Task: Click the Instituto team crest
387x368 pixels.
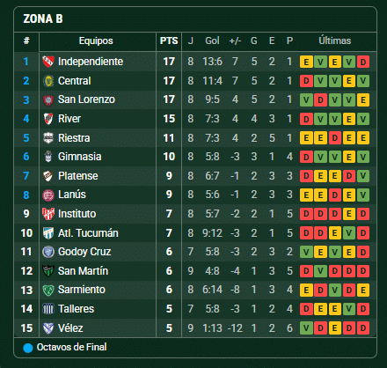Action: pos(48,214)
